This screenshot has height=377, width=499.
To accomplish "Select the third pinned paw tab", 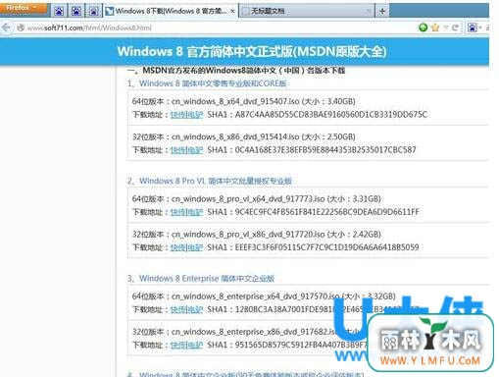I will pos(94,12).
